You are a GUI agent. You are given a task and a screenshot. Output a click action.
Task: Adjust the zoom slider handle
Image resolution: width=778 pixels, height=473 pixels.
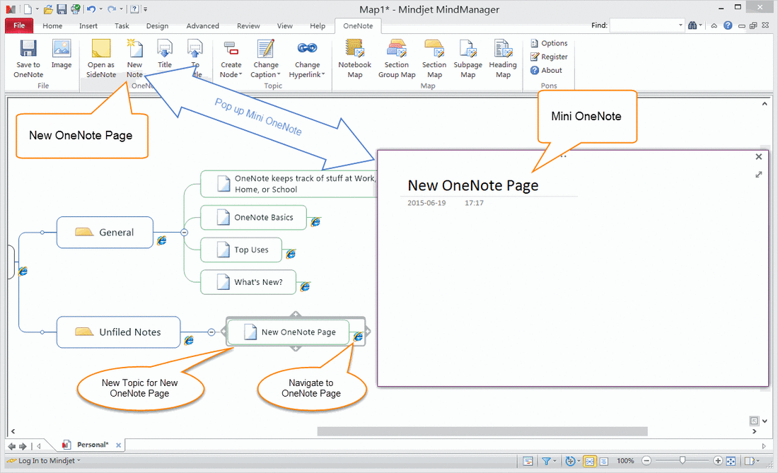682,460
